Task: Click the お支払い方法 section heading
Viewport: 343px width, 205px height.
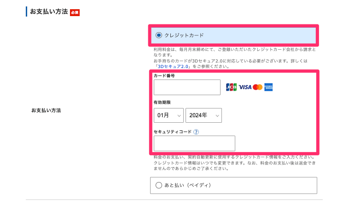Action: pyautogui.click(x=49, y=11)
